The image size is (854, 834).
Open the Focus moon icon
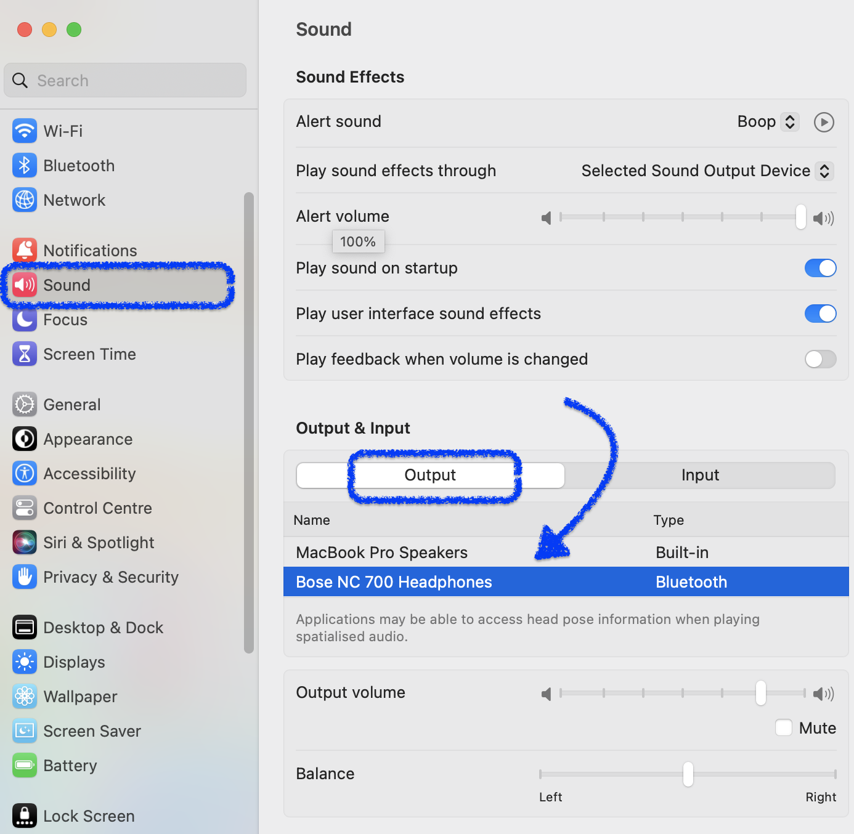pos(25,320)
